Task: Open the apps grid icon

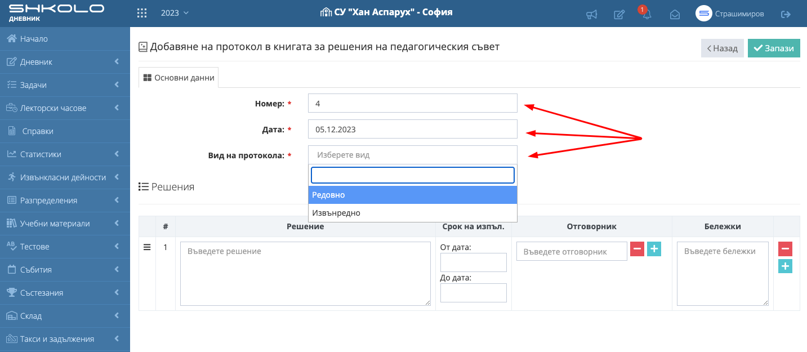Action: coord(142,13)
